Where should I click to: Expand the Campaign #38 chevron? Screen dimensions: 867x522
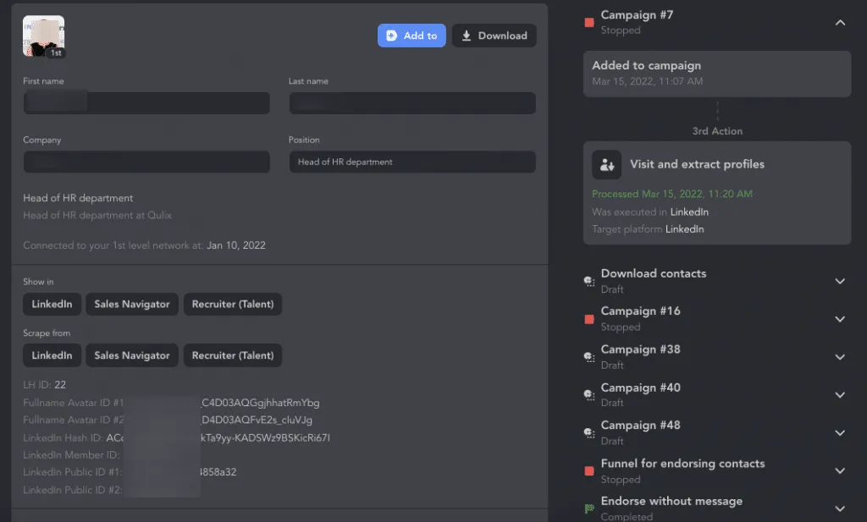(840, 357)
